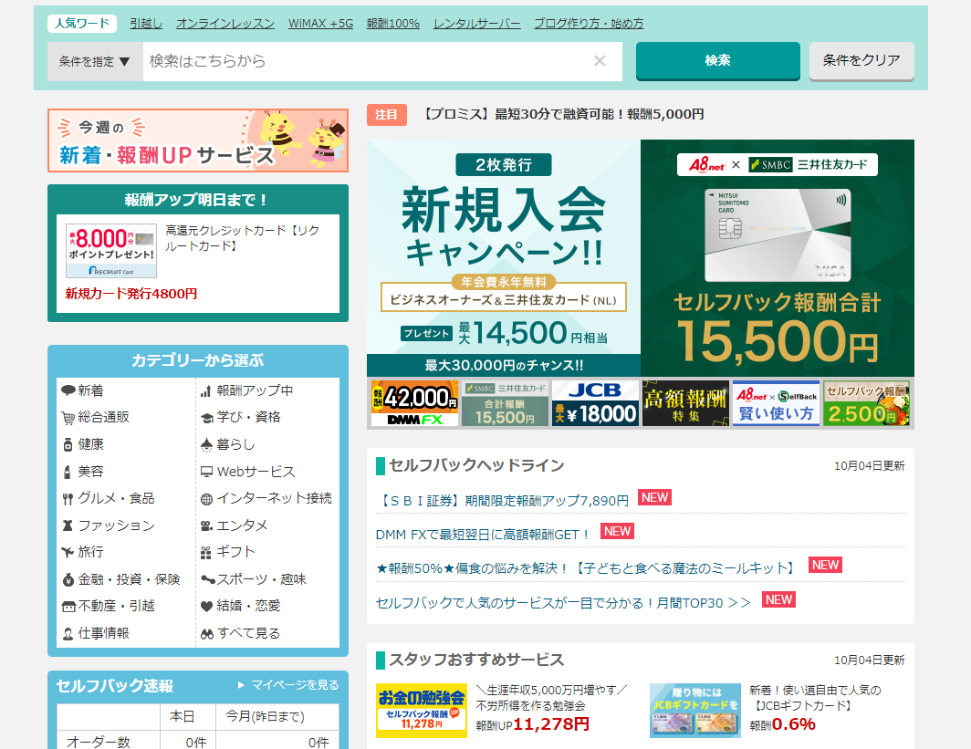
Task: Click the 健康 category icon
Action: pos(68,444)
